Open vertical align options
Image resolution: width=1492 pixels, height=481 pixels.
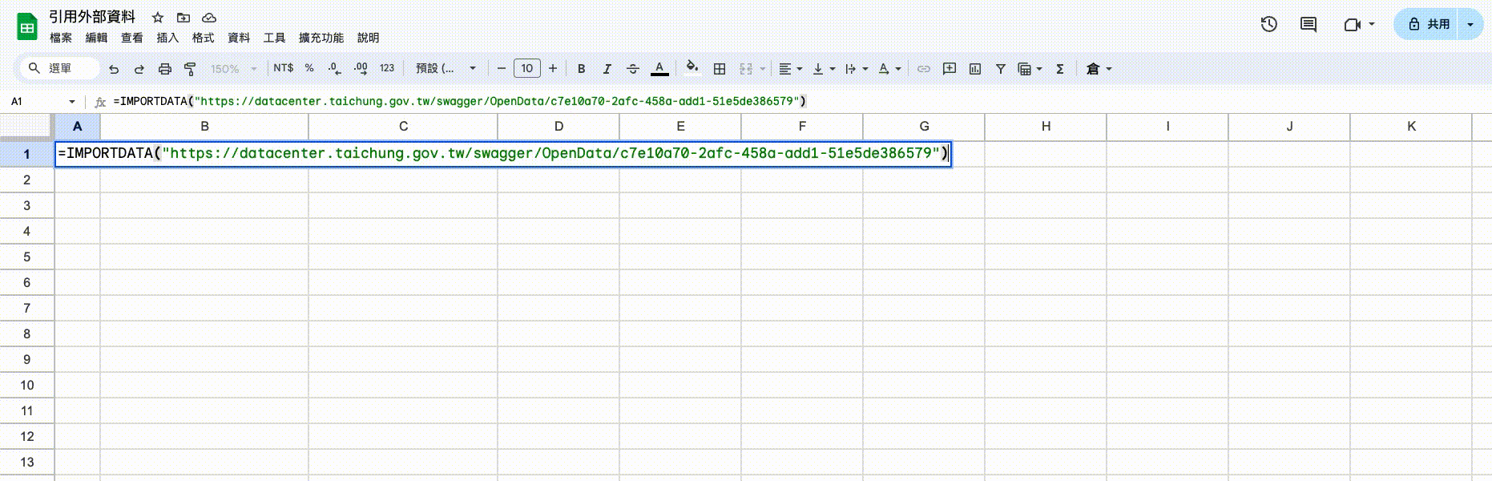click(824, 69)
